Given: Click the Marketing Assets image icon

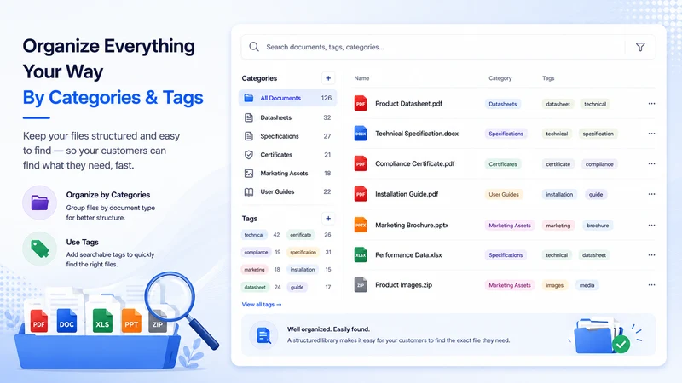Looking at the screenshot, I should [x=249, y=174].
